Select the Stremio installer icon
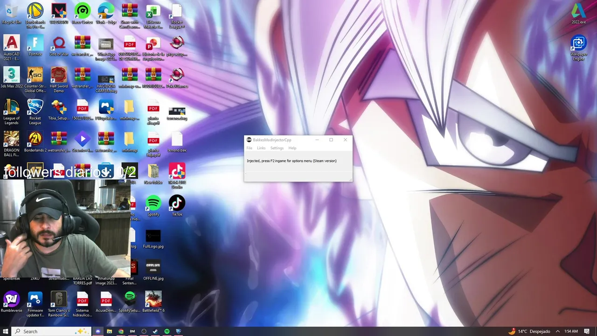Screen dimensions: 597x336 click(83, 142)
